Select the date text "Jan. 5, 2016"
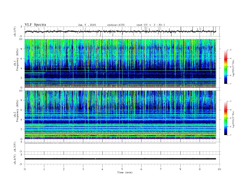The width and height of the screenshot is (247, 190). 87,25
